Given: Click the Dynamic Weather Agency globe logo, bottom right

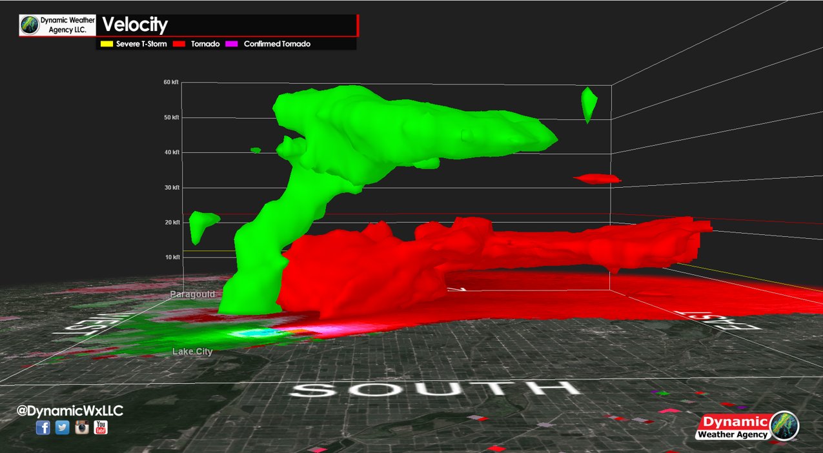Looking at the screenshot, I should 785,426.
